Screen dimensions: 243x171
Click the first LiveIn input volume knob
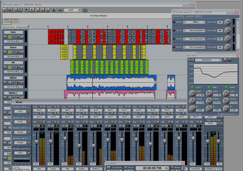click(228, 22)
